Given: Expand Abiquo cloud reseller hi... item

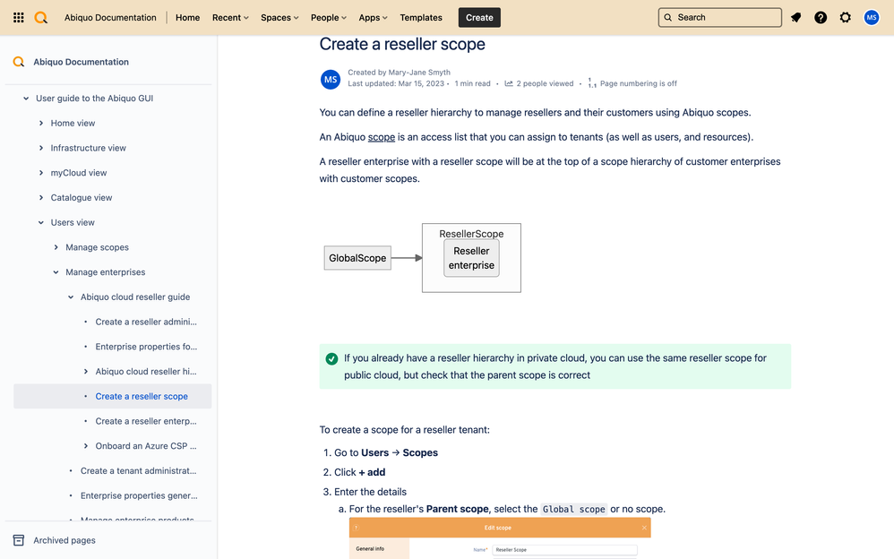Looking at the screenshot, I should pos(85,372).
